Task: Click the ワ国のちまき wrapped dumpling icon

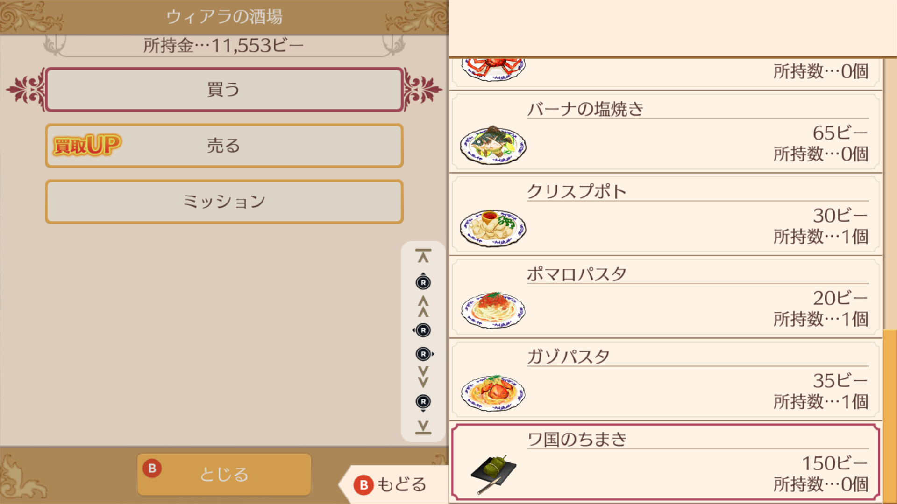Action: click(x=493, y=473)
